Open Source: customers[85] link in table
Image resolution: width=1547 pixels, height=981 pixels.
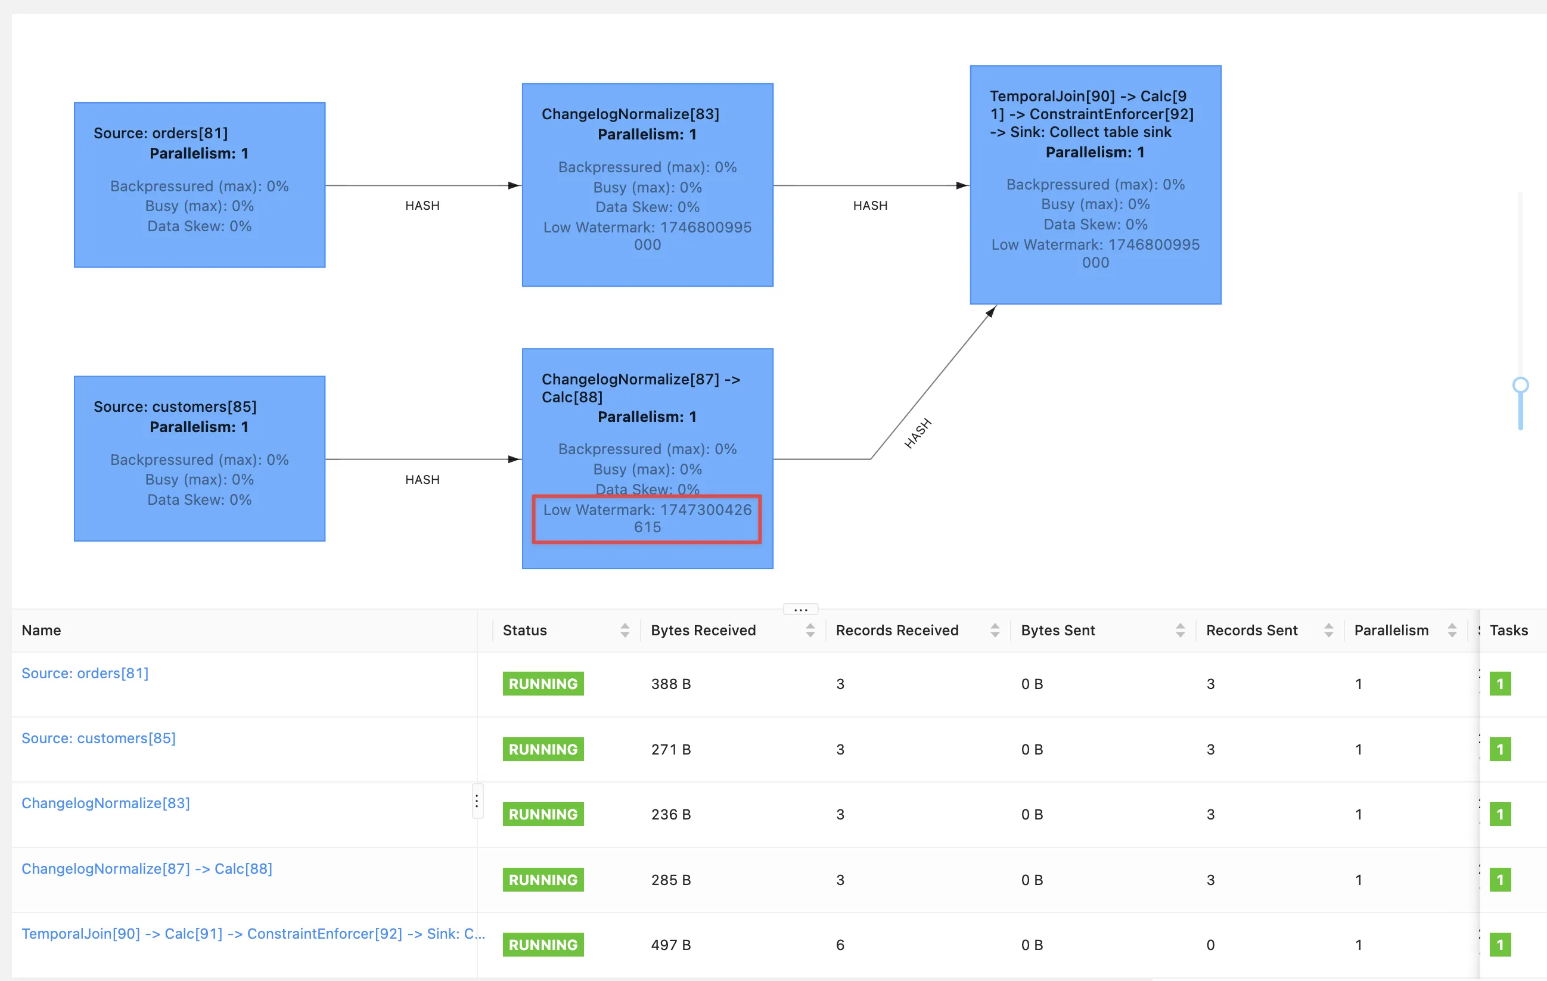coord(98,738)
